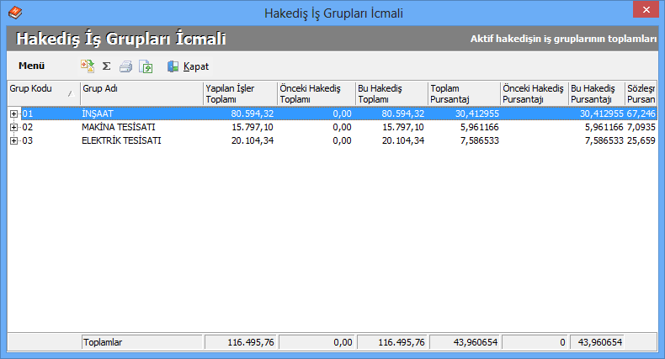Click the app book icon in title bar

click(x=14, y=12)
